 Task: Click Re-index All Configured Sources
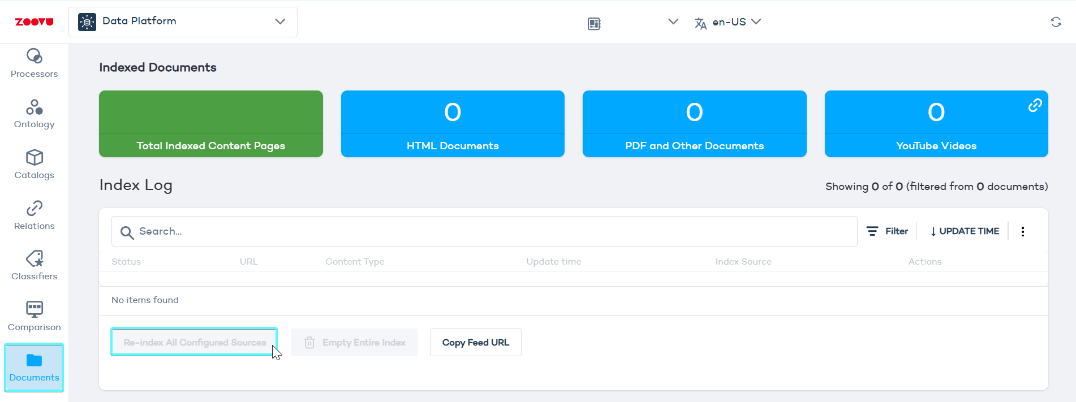(194, 343)
